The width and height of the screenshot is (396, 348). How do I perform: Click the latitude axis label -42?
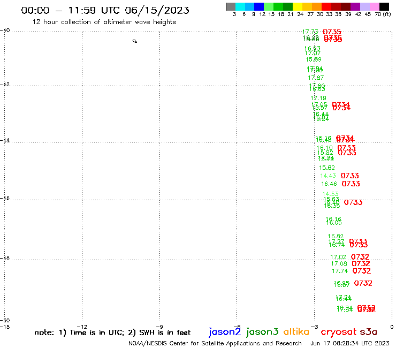click(5, 84)
